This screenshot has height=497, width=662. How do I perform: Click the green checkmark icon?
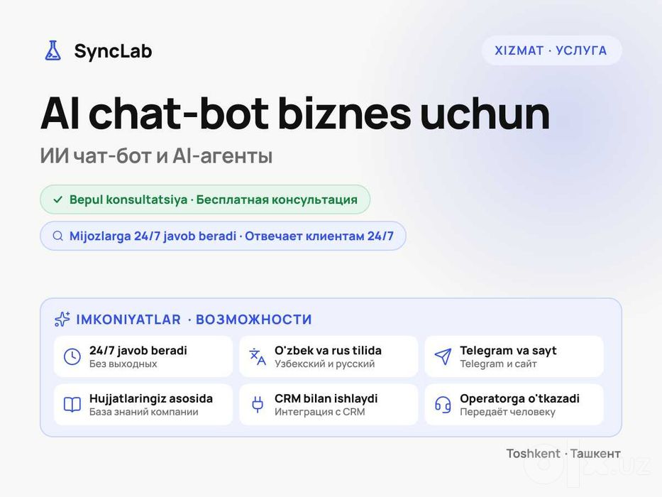[x=58, y=200]
